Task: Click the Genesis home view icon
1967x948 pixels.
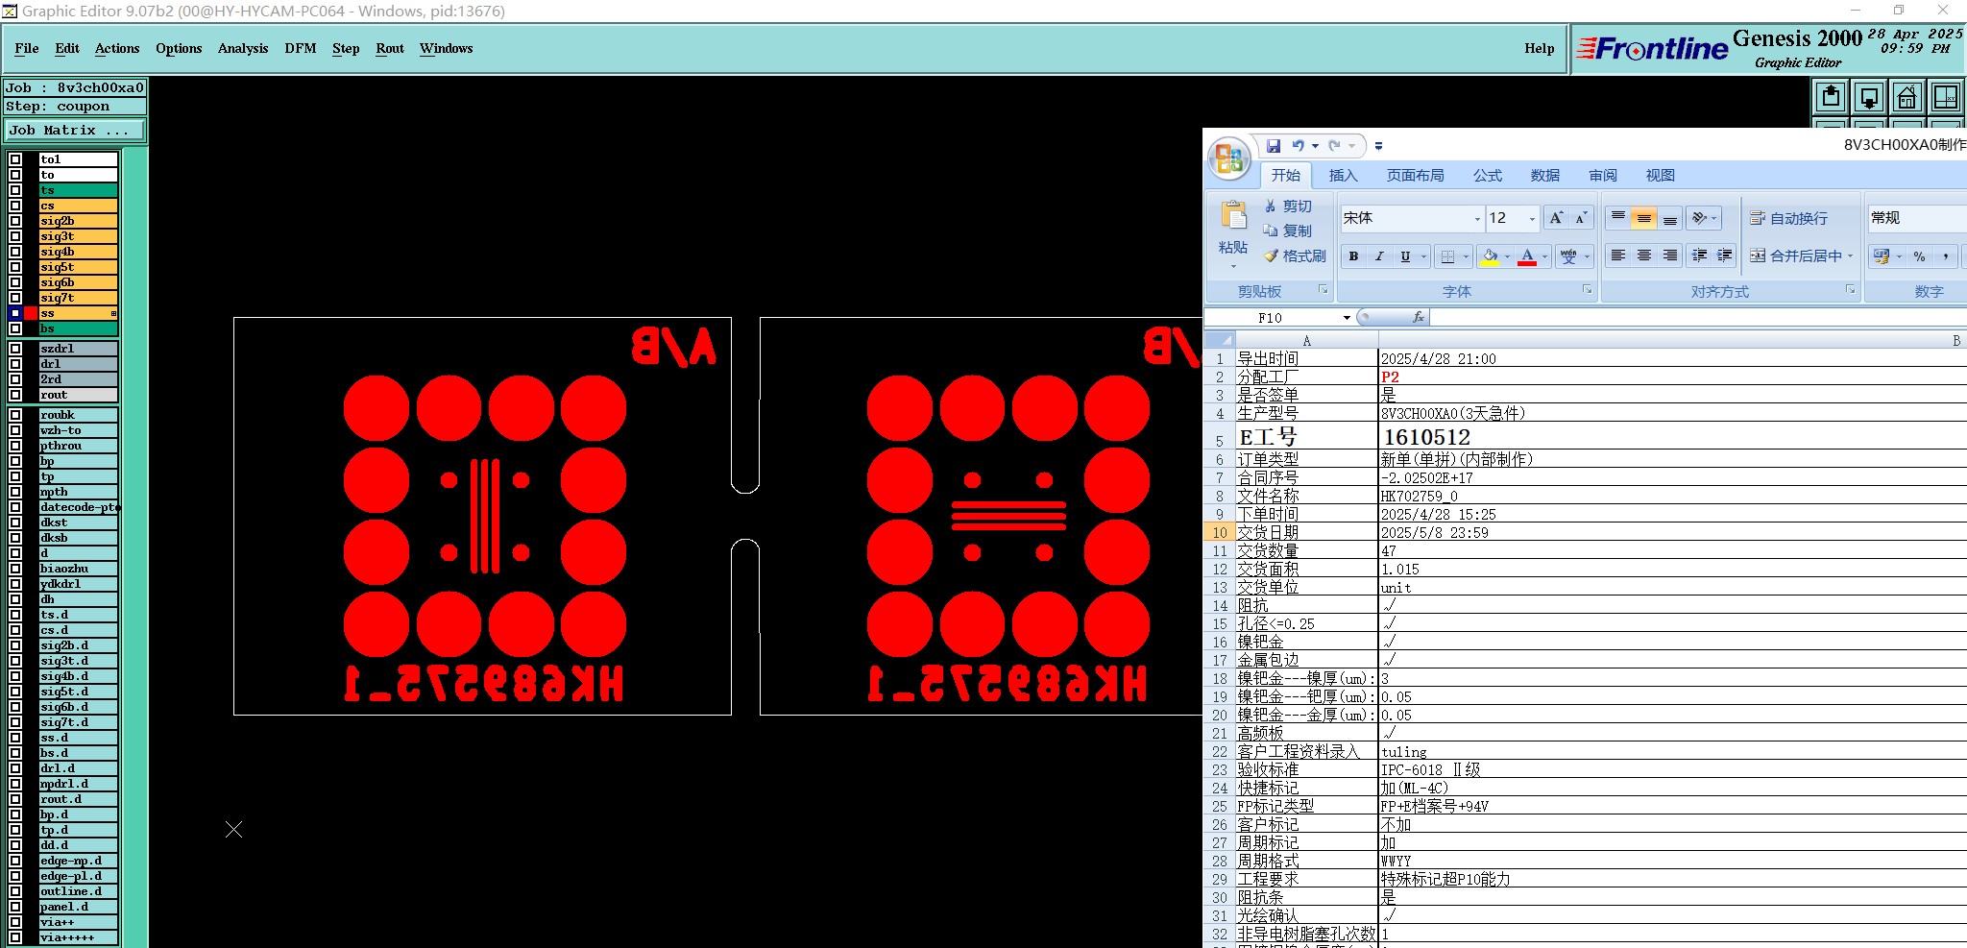Action: click(1907, 97)
